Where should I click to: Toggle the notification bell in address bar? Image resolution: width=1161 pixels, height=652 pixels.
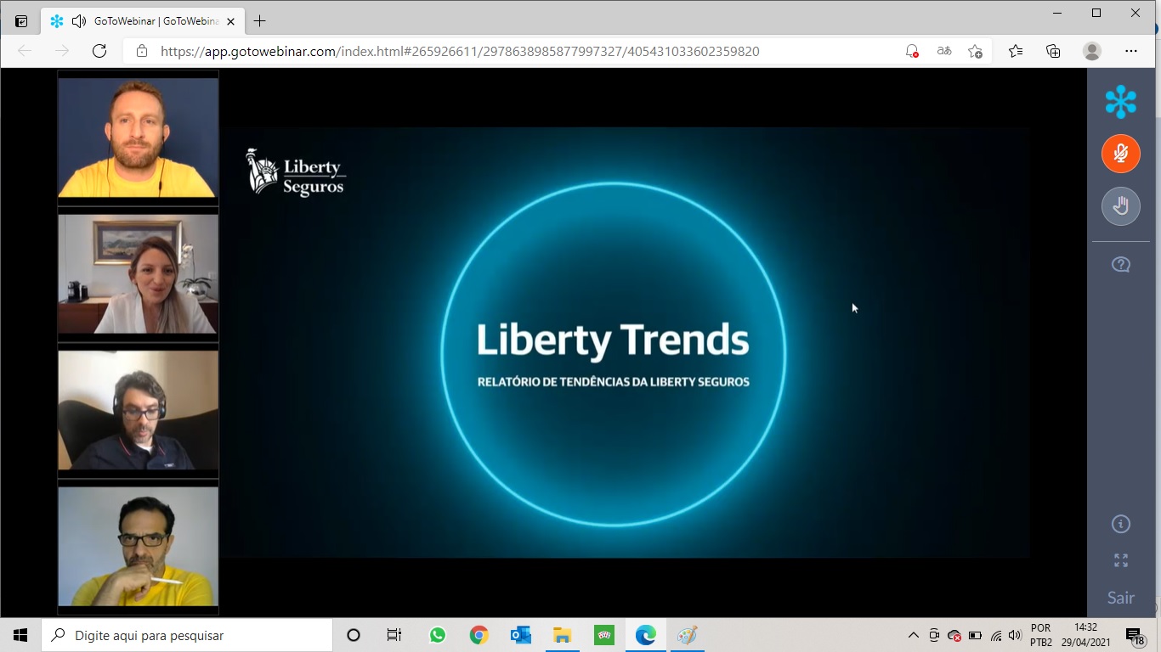[x=909, y=51]
